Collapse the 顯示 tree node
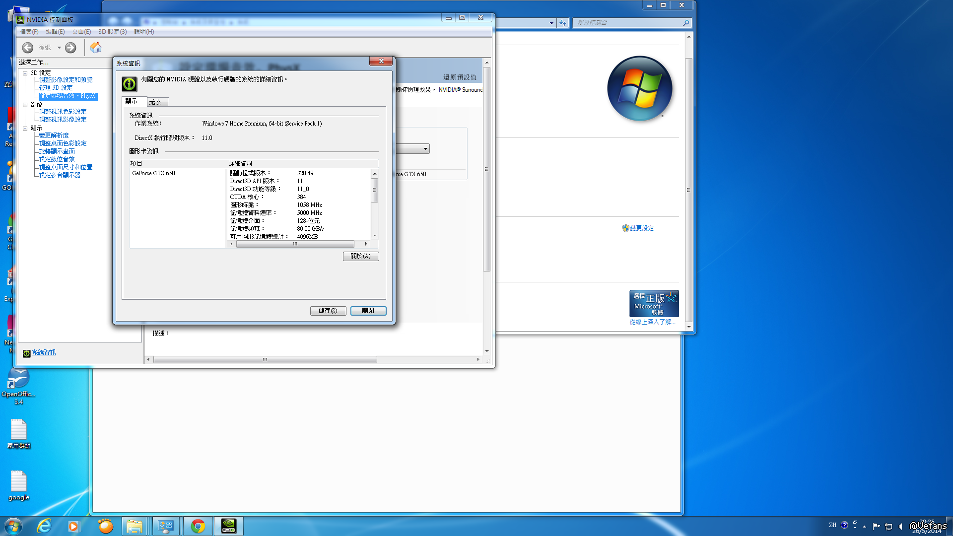The height and width of the screenshot is (536, 953). click(x=25, y=129)
